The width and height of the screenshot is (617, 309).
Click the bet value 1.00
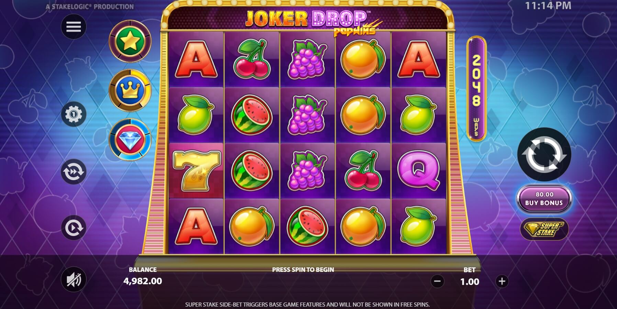tap(470, 282)
